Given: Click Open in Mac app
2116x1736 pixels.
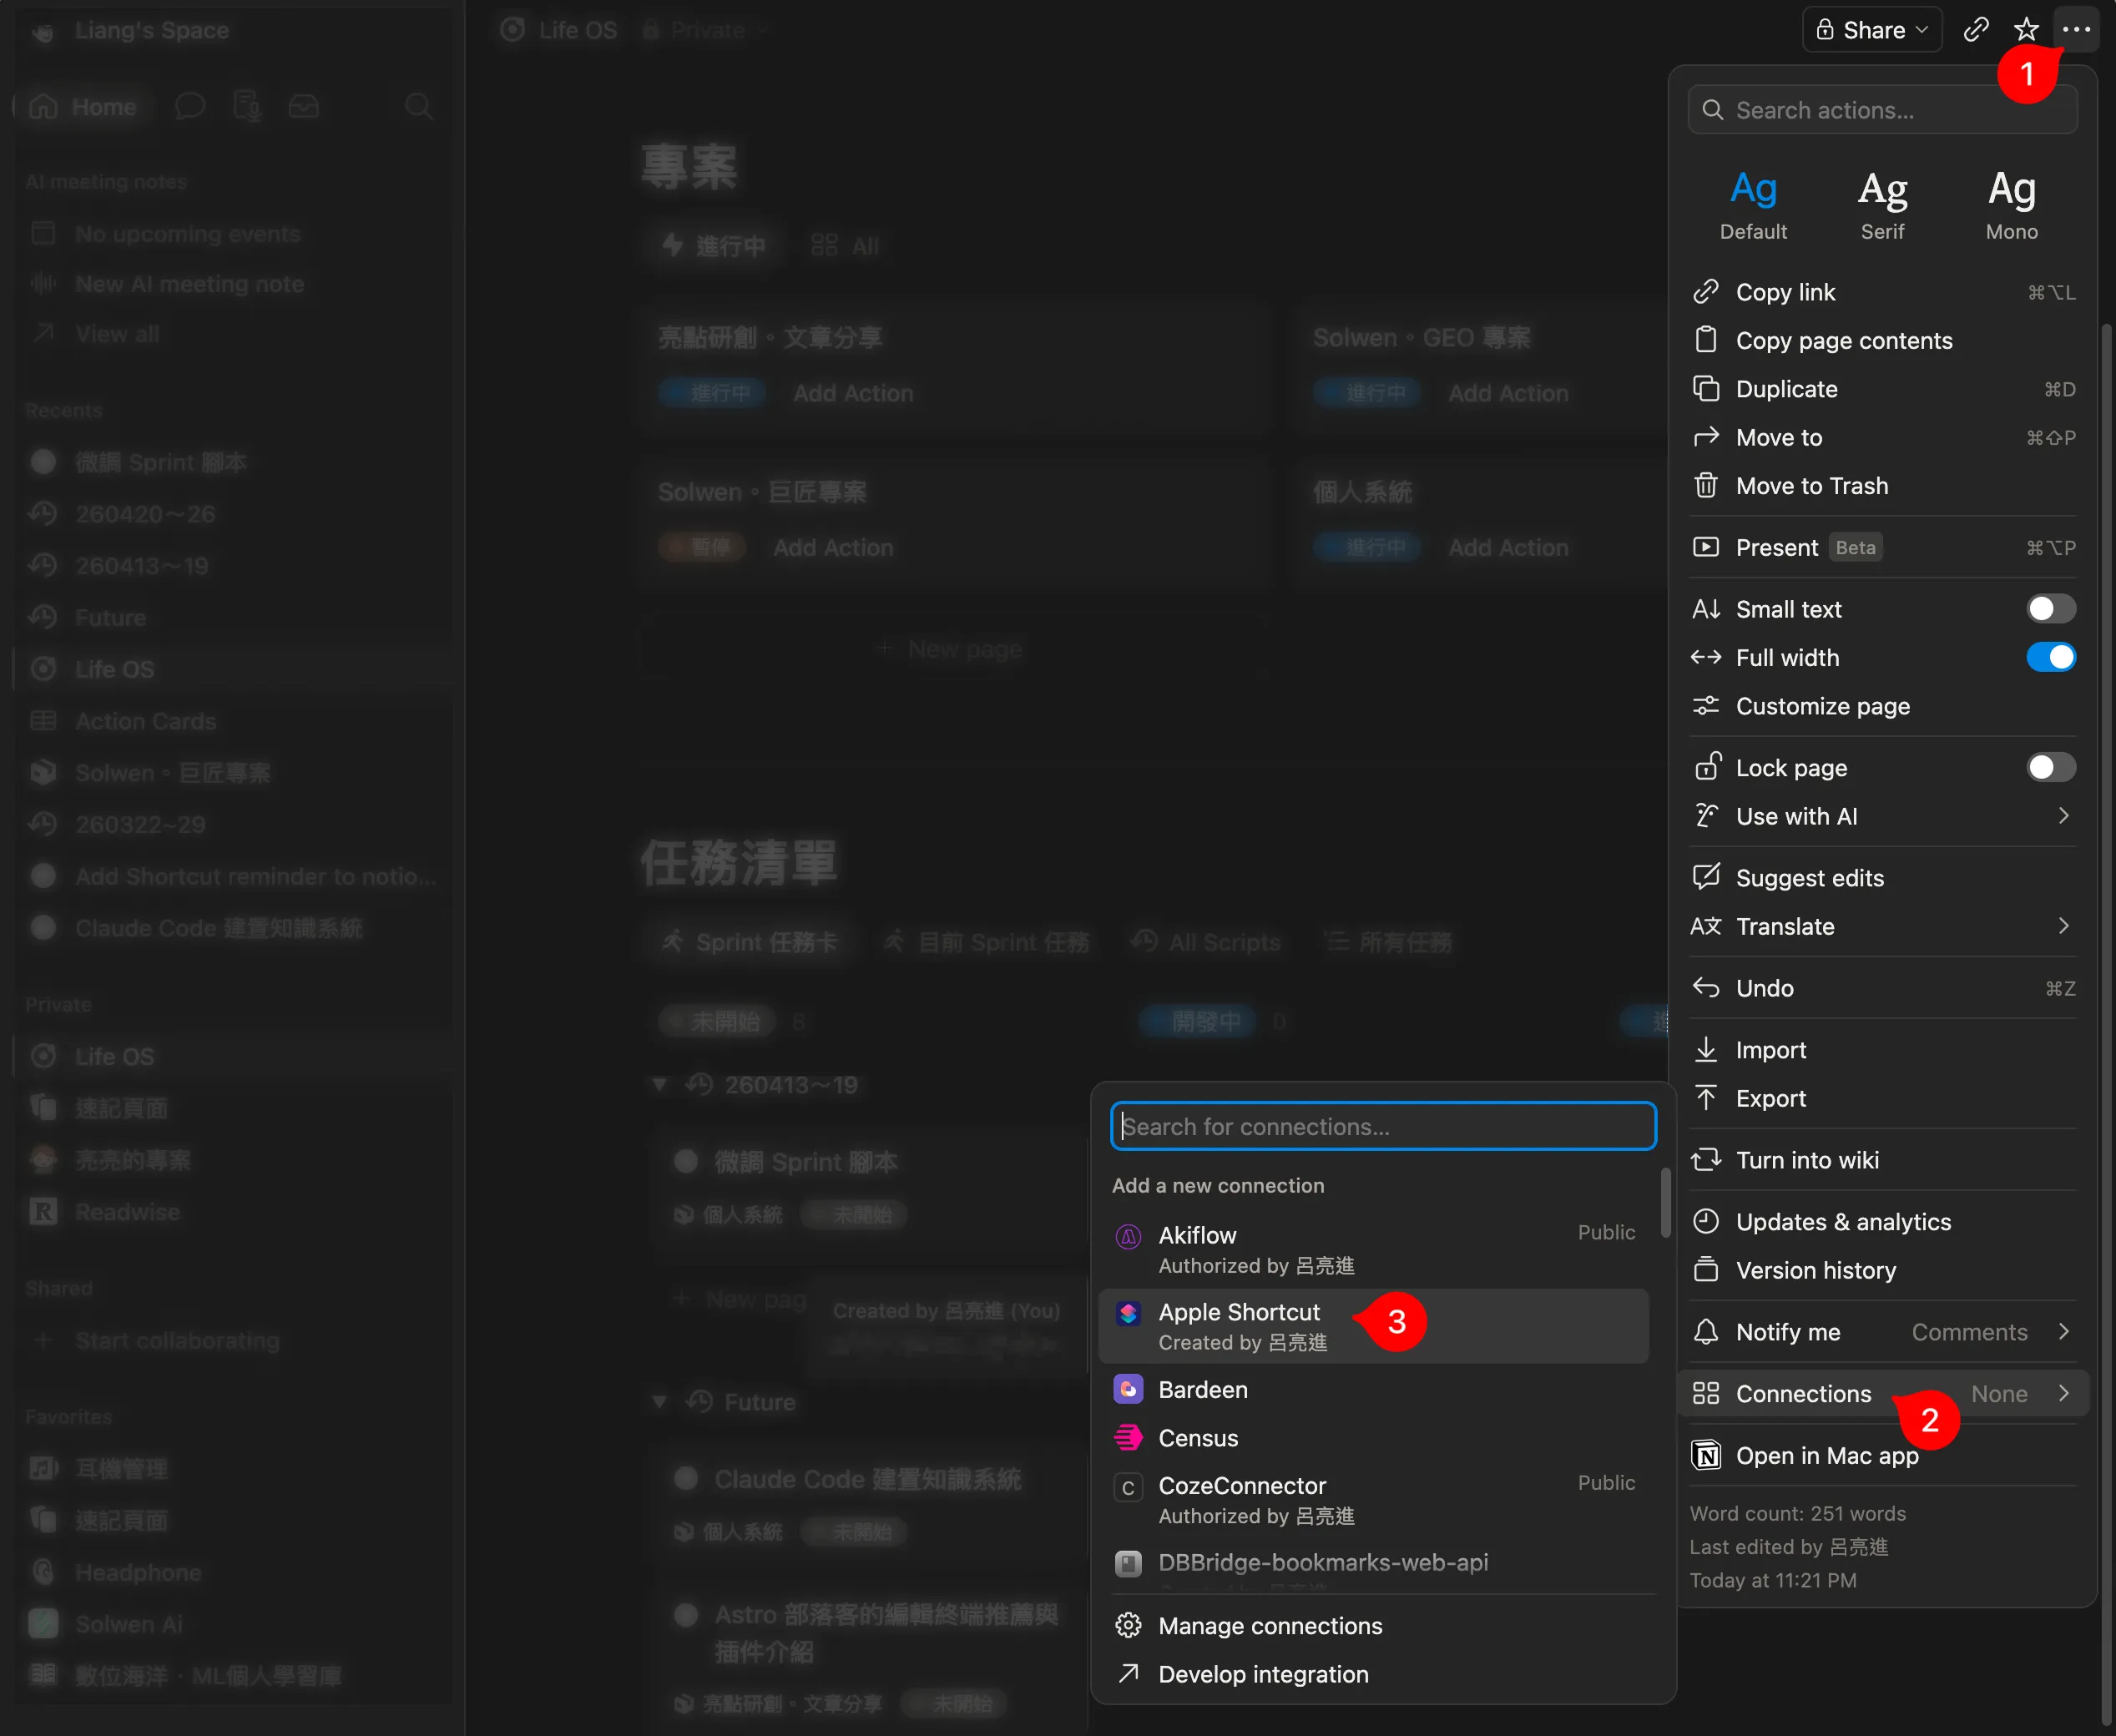Looking at the screenshot, I should (1882, 1455).
